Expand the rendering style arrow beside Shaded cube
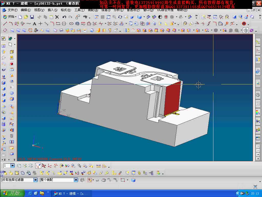 [x=144, y=17]
